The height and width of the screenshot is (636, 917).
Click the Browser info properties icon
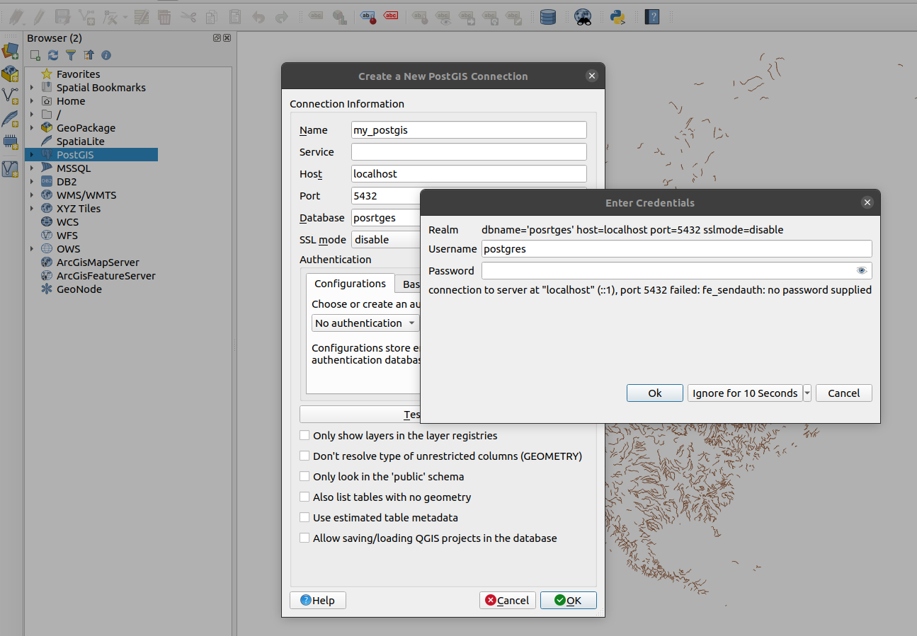tap(106, 55)
